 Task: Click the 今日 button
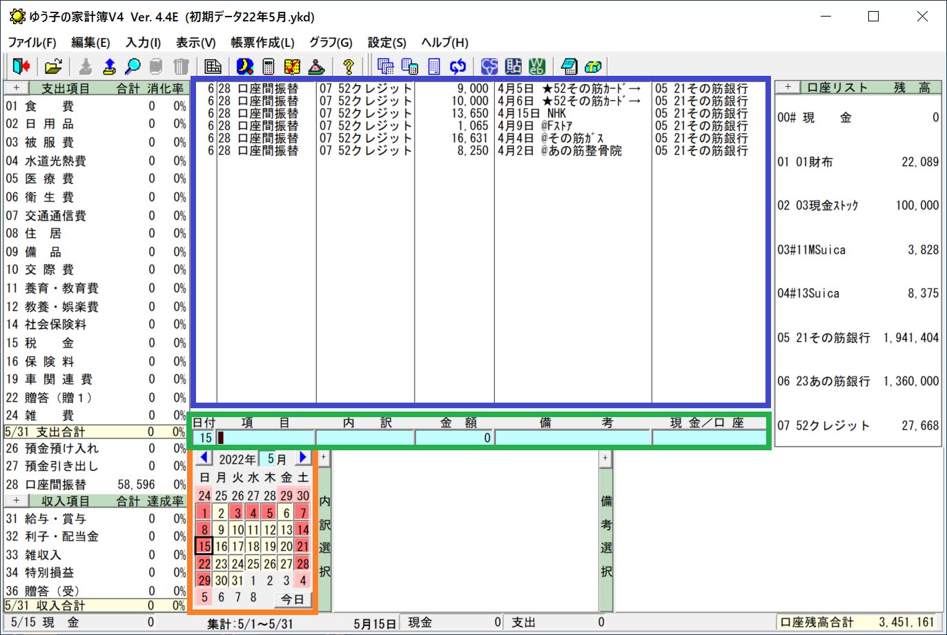293,599
